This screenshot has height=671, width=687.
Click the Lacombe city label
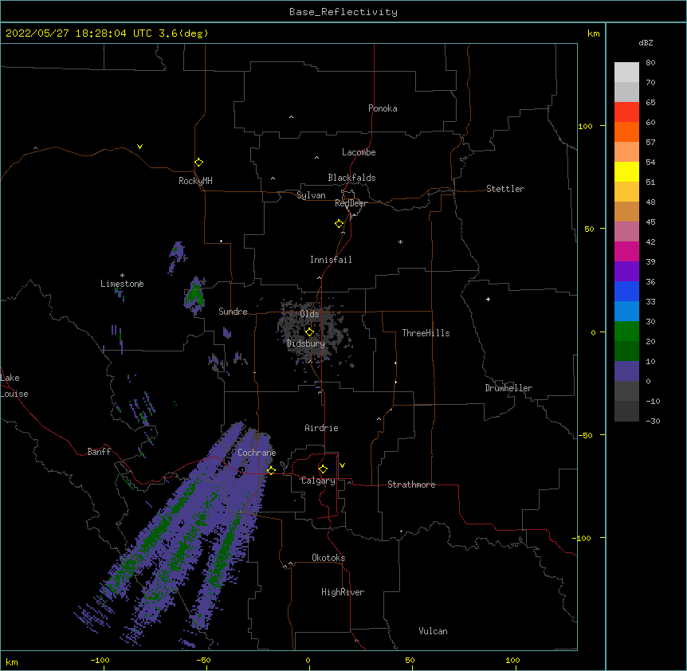point(359,152)
